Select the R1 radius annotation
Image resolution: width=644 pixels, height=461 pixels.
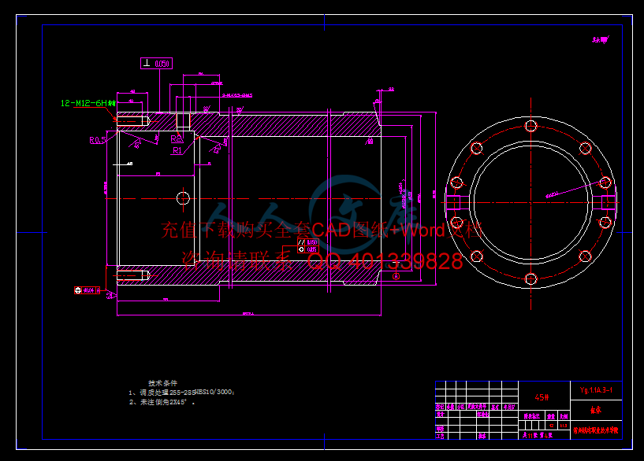point(177,150)
